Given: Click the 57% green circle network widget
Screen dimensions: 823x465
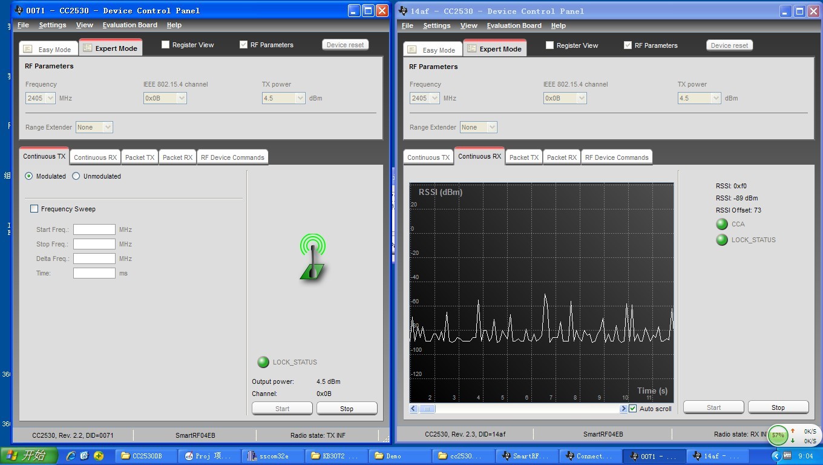Looking at the screenshot, I should click(778, 435).
